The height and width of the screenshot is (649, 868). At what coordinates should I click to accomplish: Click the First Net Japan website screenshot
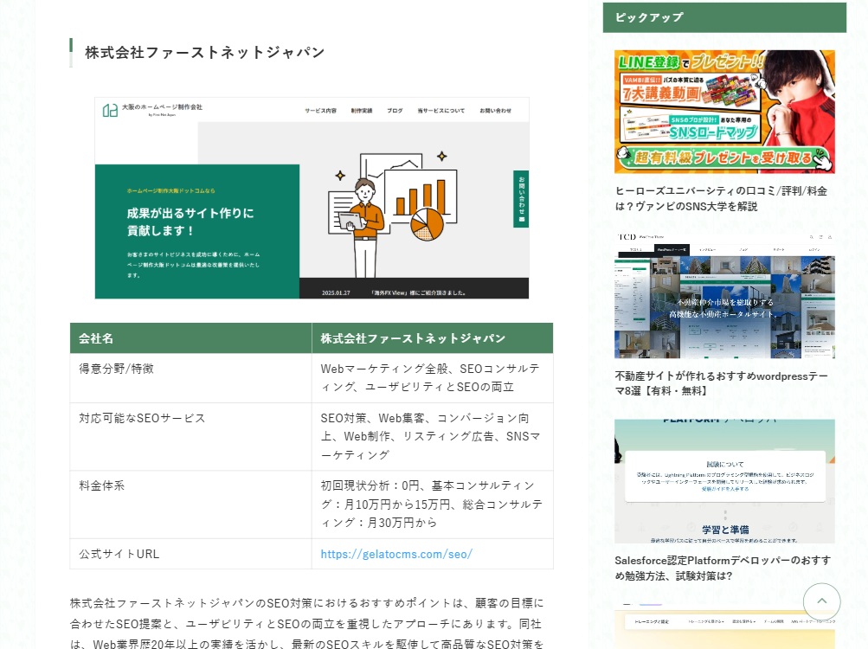(x=312, y=198)
